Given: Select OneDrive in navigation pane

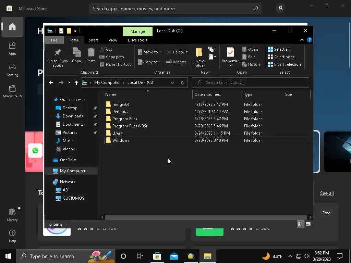Looking at the screenshot, I should coord(68,160).
